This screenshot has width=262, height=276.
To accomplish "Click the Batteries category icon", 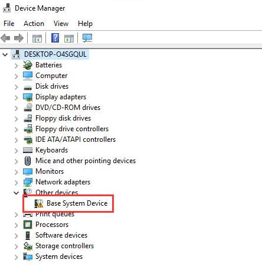I will (x=28, y=65).
